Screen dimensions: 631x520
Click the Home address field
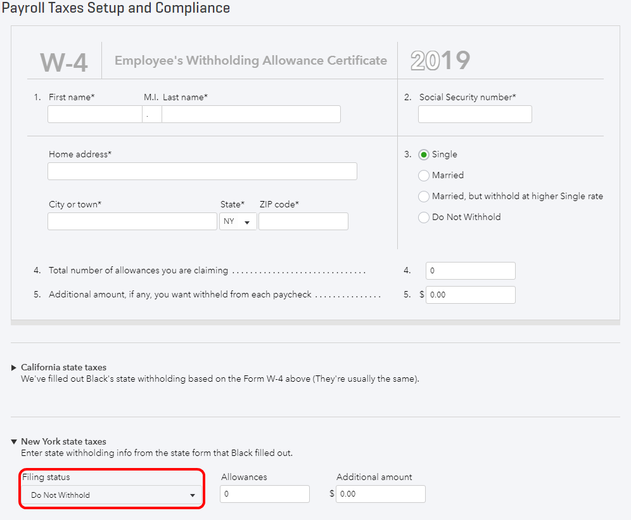202,171
